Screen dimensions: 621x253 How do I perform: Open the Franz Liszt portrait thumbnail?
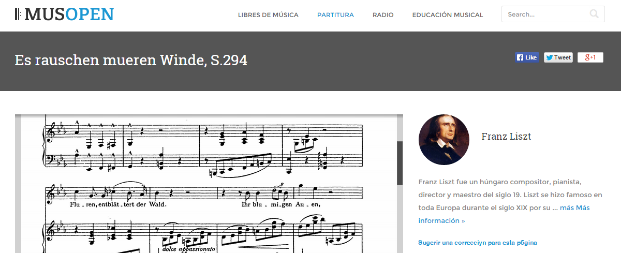pyautogui.click(x=444, y=140)
